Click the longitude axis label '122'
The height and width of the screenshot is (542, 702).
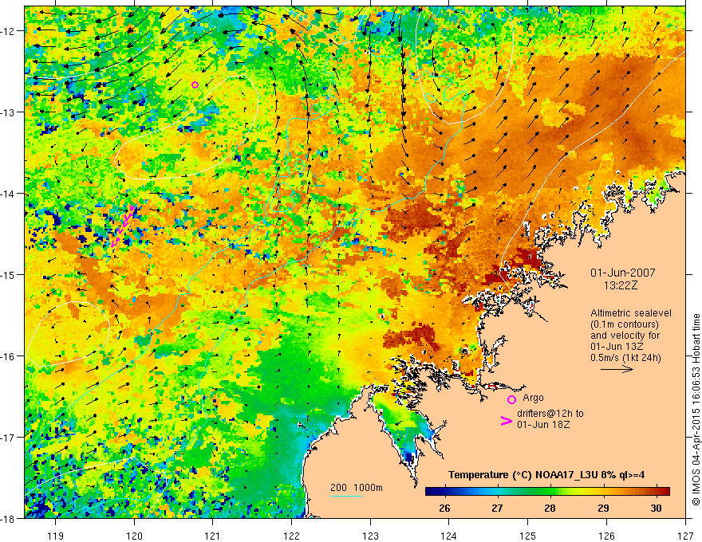(x=291, y=536)
